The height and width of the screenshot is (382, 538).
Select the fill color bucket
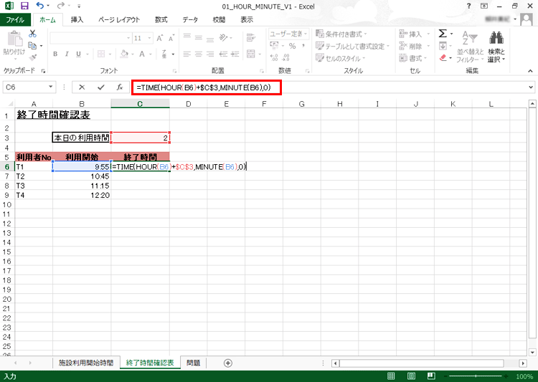pos(125,54)
